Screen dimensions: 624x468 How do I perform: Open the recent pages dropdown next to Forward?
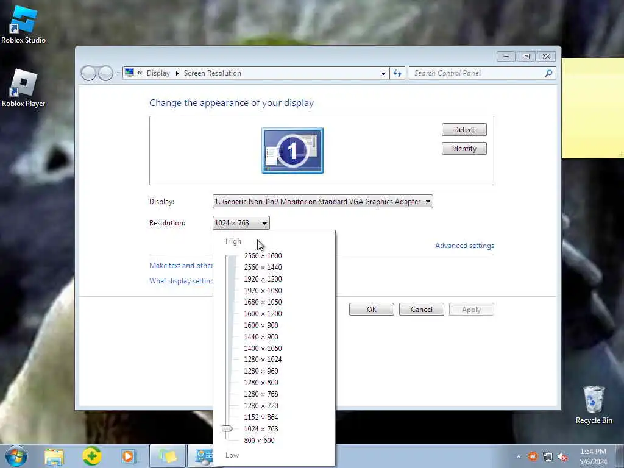(118, 73)
